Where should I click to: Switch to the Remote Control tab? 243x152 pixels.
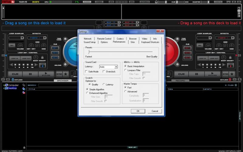click(x=104, y=39)
